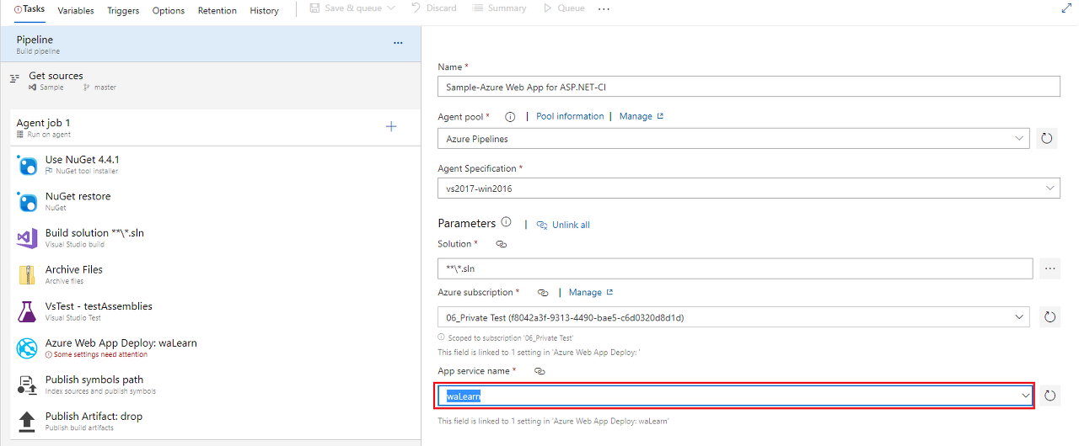This screenshot has width=1079, height=446.
Task: Refresh the App service name list
Action: [1049, 396]
